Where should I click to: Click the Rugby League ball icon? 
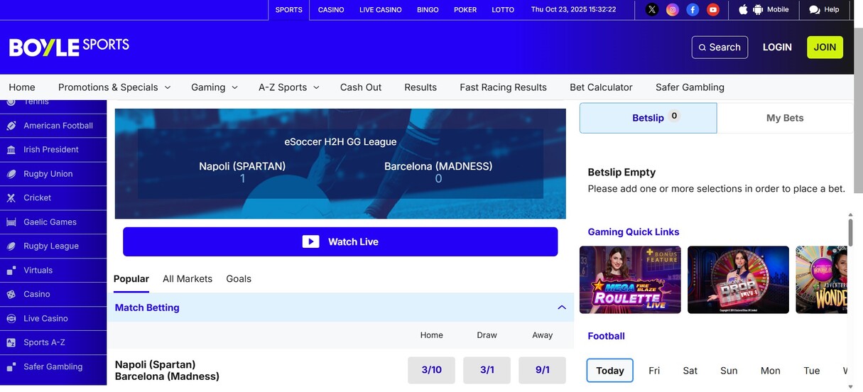click(11, 246)
